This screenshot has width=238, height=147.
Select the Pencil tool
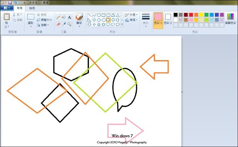click(58, 17)
